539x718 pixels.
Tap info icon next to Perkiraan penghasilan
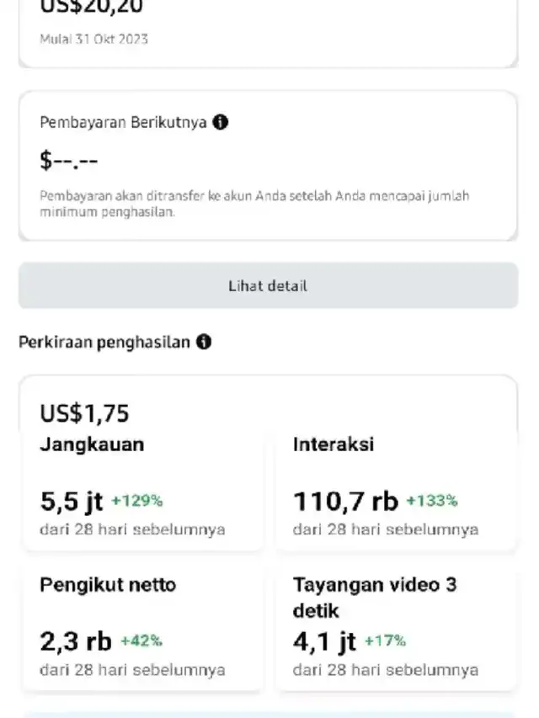(x=204, y=342)
